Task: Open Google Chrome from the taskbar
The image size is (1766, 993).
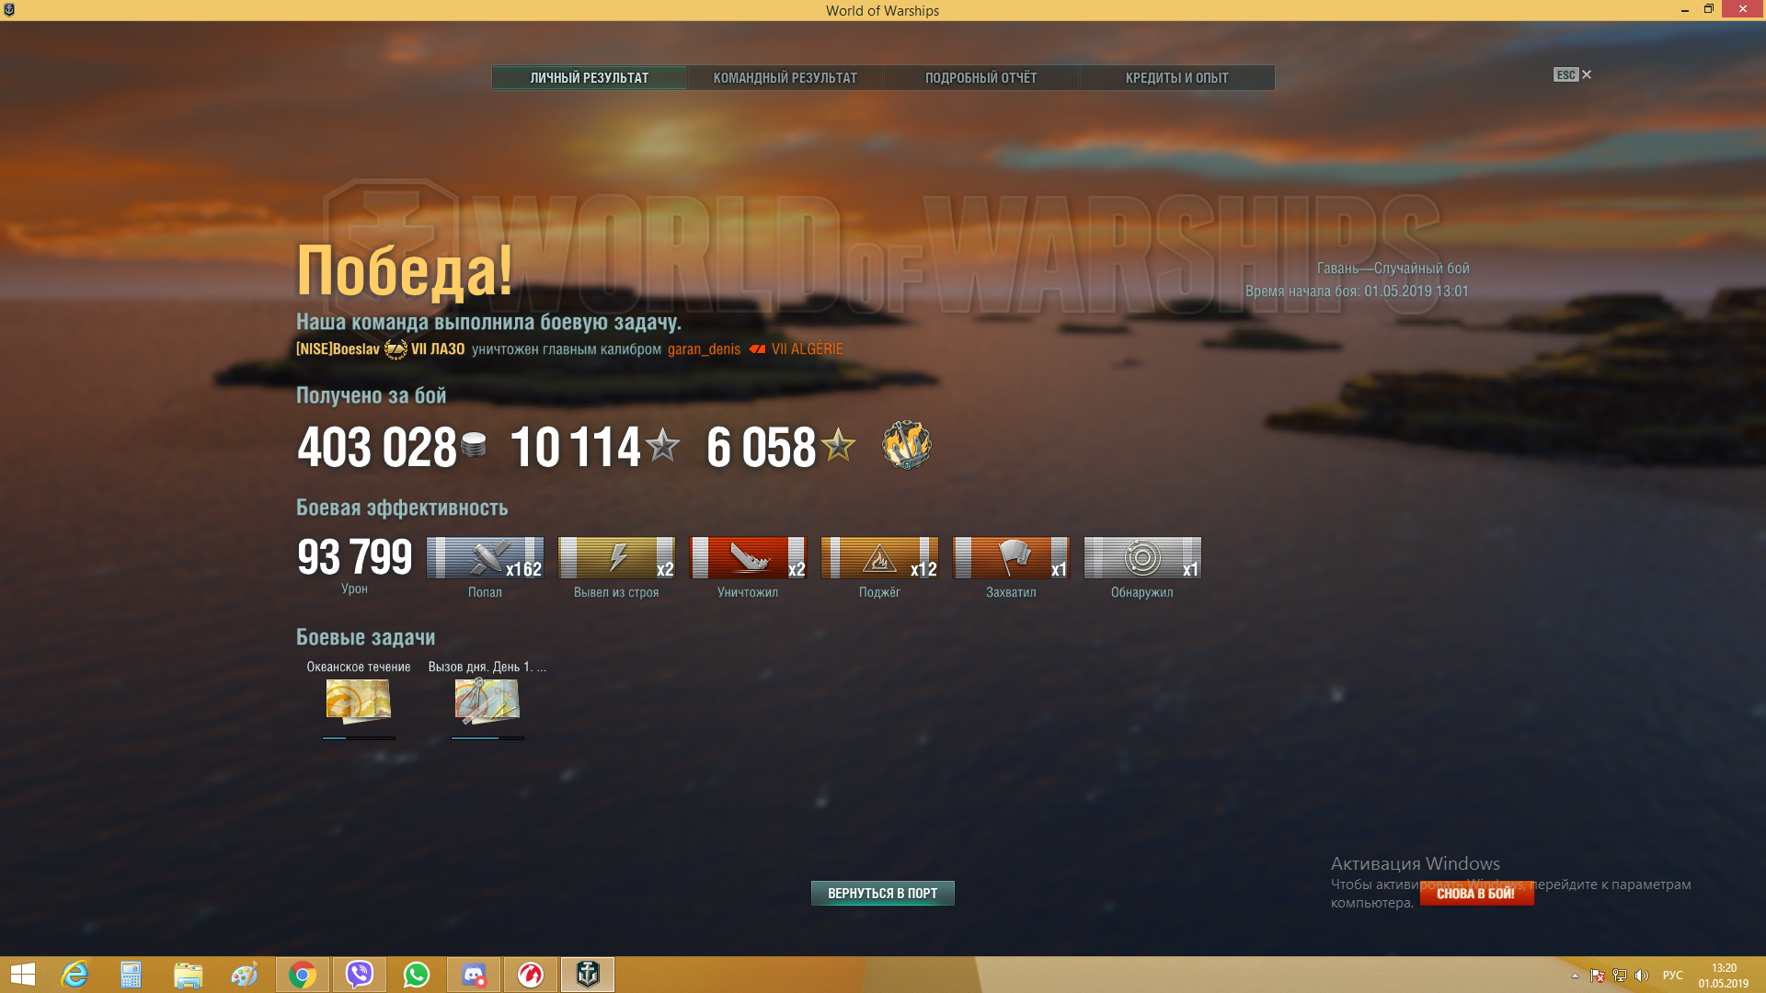Action: (303, 975)
